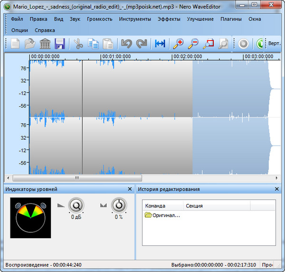Click the 0 дБ volume knob
The image size is (285, 272).
tap(76, 206)
